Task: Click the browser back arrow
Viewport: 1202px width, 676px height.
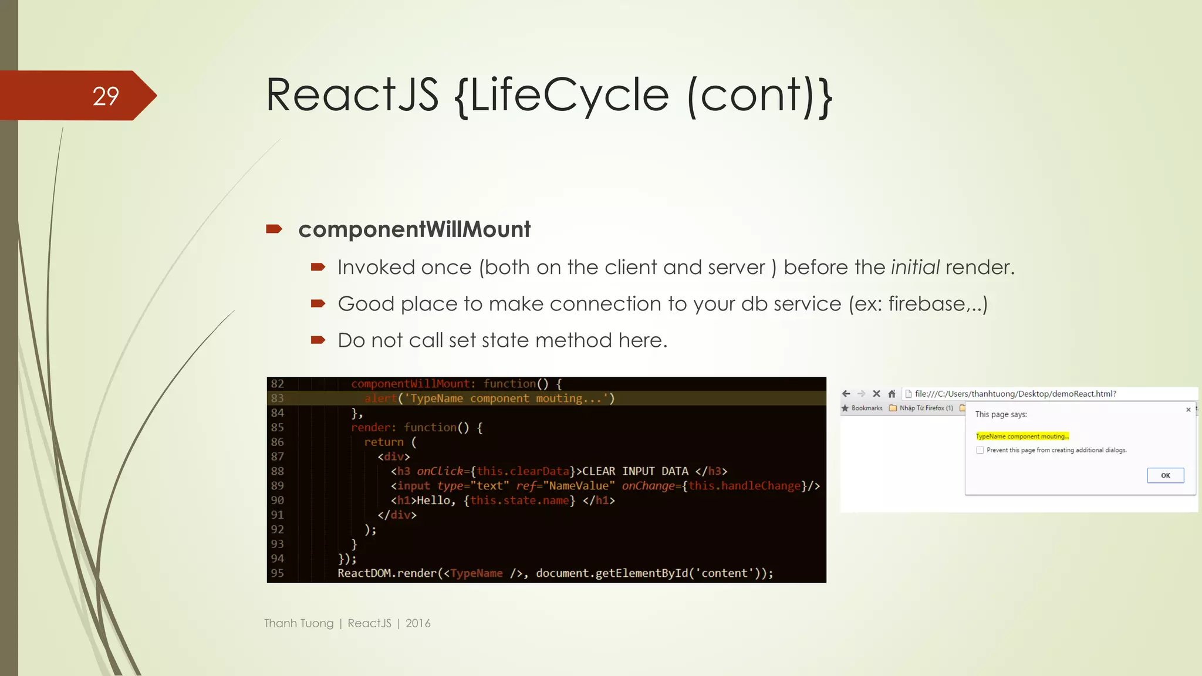Action: [x=846, y=394]
